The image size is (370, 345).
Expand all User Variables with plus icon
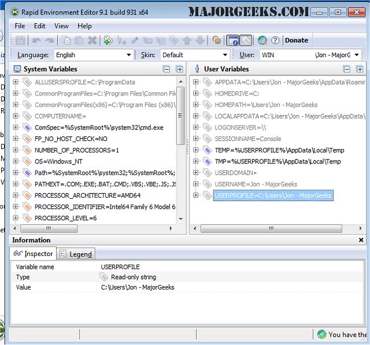tap(360, 69)
